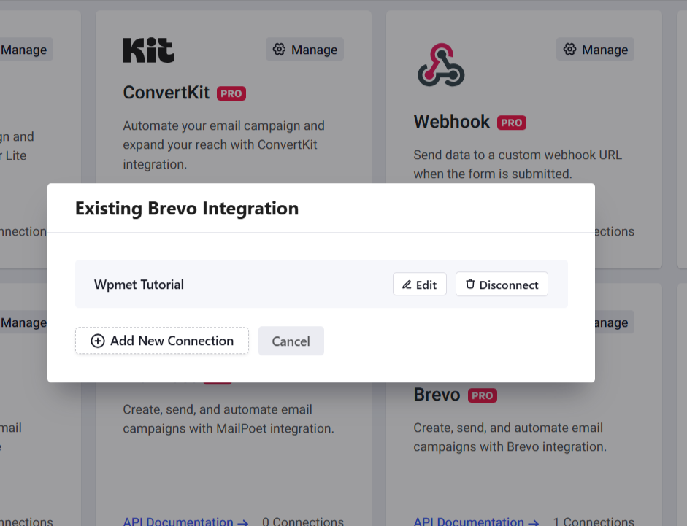Click the arrow icon after Brevo API Documentation

click(x=535, y=522)
